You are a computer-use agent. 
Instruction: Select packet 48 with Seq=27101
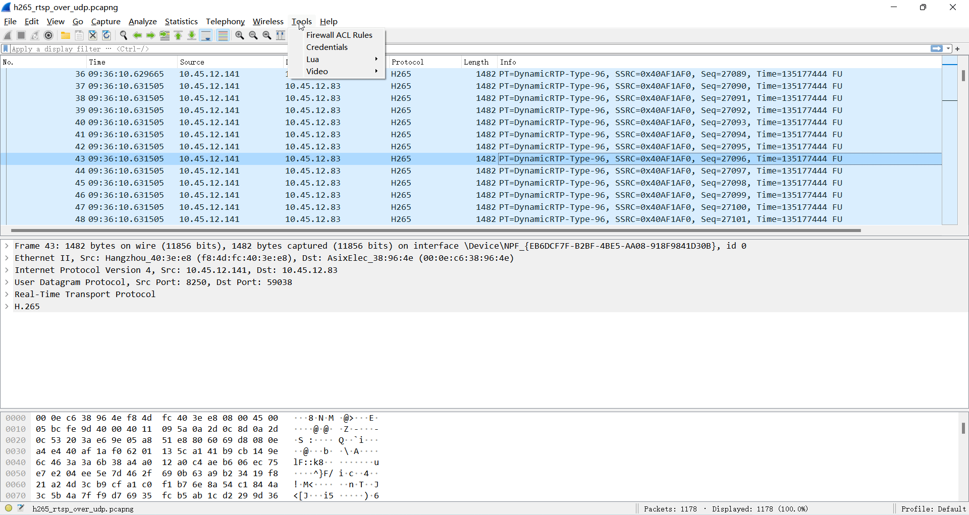coord(471,219)
